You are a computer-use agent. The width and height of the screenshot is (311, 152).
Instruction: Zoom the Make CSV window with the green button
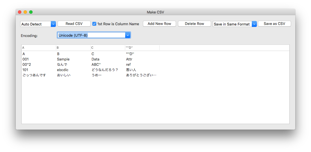point(31,12)
